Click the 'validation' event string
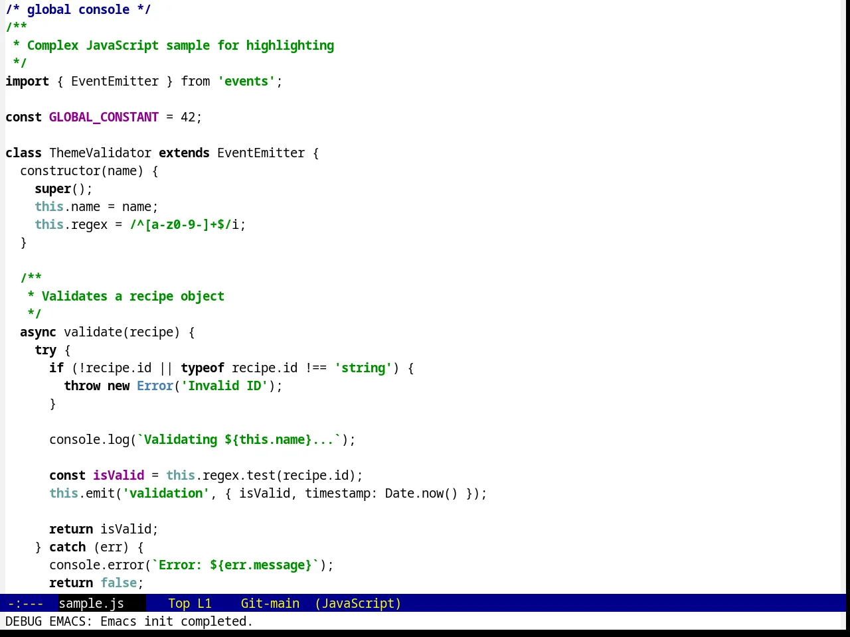Image resolution: width=850 pixels, height=637 pixels. (166, 493)
